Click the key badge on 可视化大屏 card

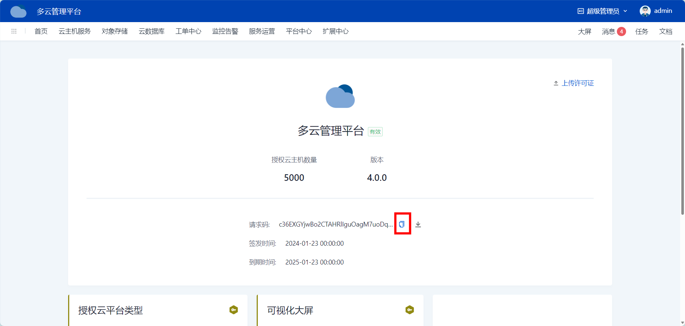[x=410, y=310]
